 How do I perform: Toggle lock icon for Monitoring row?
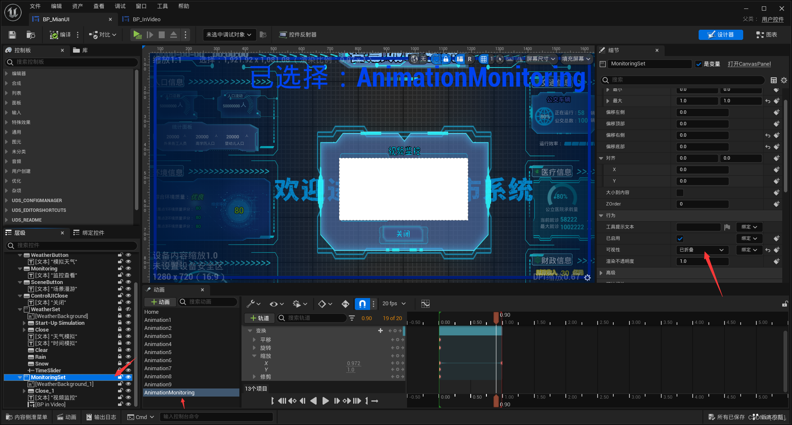(x=121, y=268)
